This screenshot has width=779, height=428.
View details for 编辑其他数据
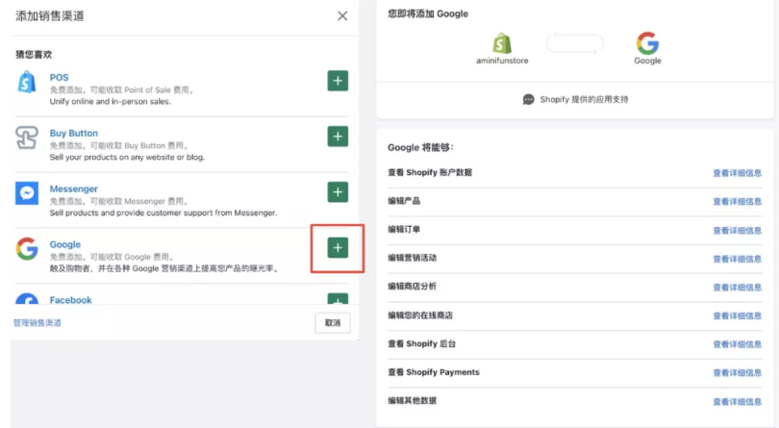click(x=738, y=401)
